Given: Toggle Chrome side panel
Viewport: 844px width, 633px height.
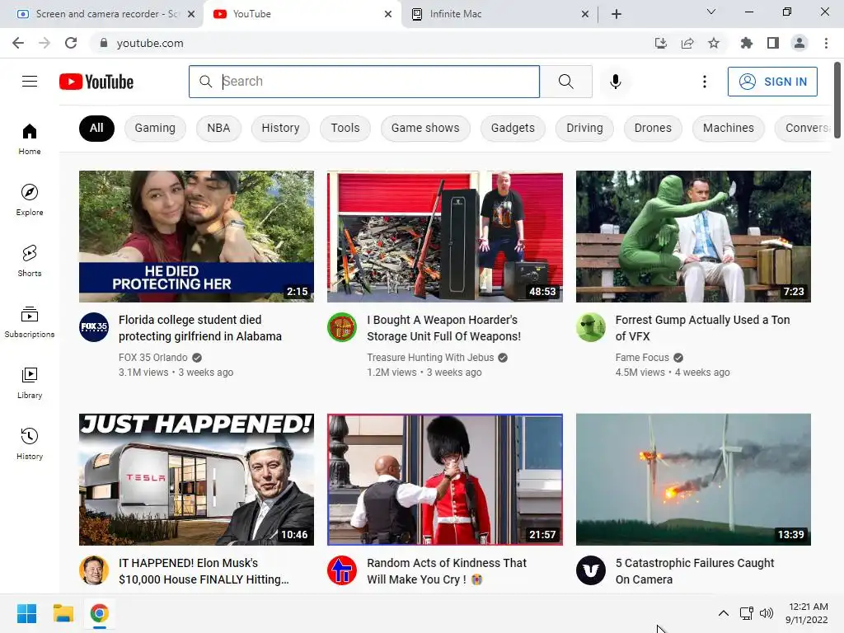Looking at the screenshot, I should 772,43.
